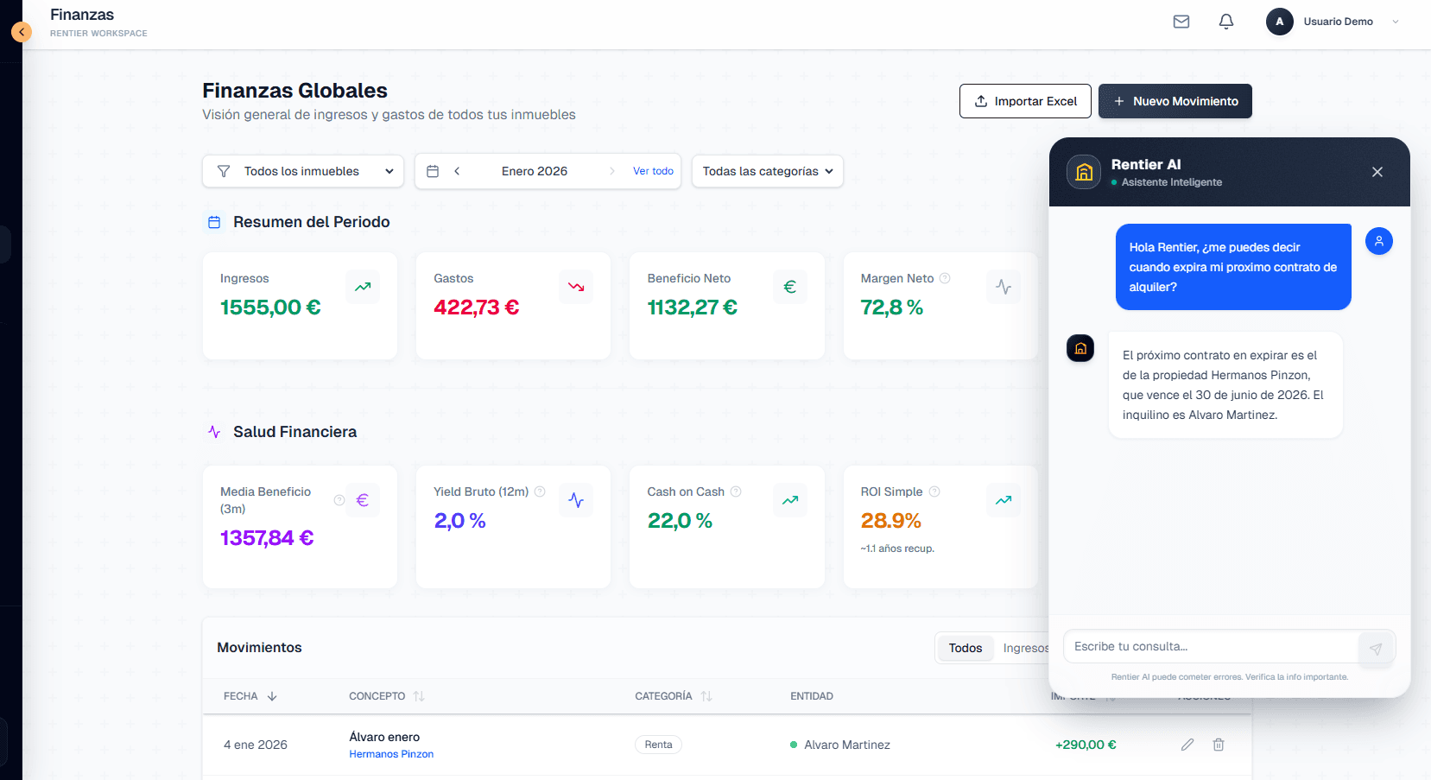The width and height of the screenshot is (1431, 780).
Task: Show help for Cash on Cash
Action: (x=736, y=491)
